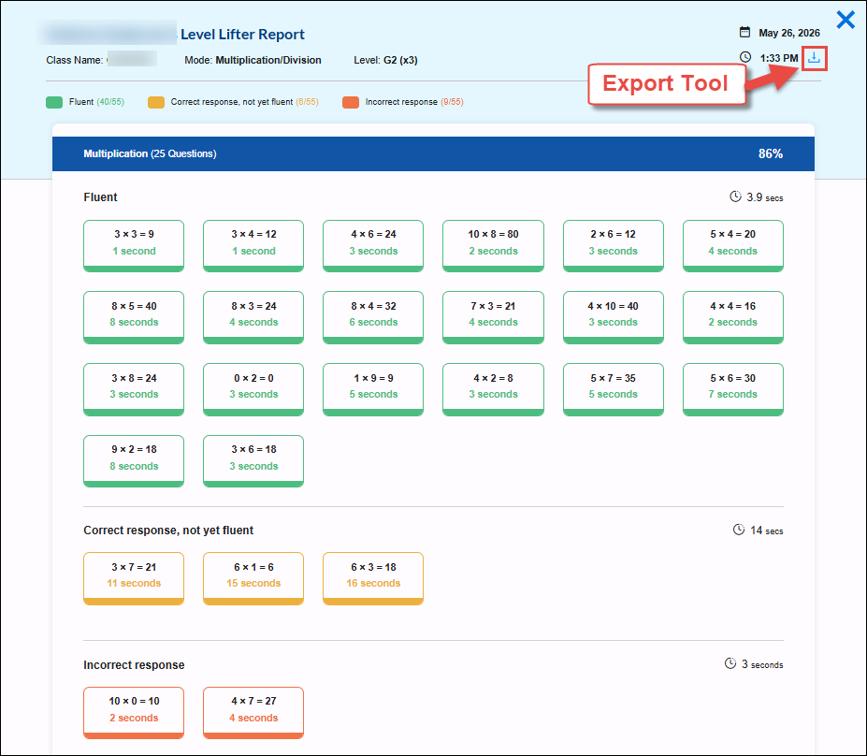
Task: Click the incorrect 10 × 0 = 10 card
Action: point(134,713)
